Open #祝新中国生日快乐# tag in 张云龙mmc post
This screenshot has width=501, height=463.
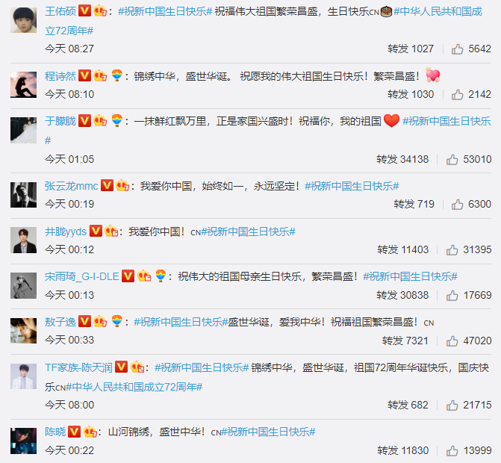click(352, 186)
